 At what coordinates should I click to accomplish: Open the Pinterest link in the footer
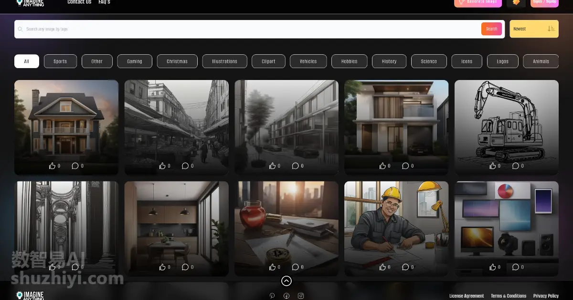[x=272, y=296]
